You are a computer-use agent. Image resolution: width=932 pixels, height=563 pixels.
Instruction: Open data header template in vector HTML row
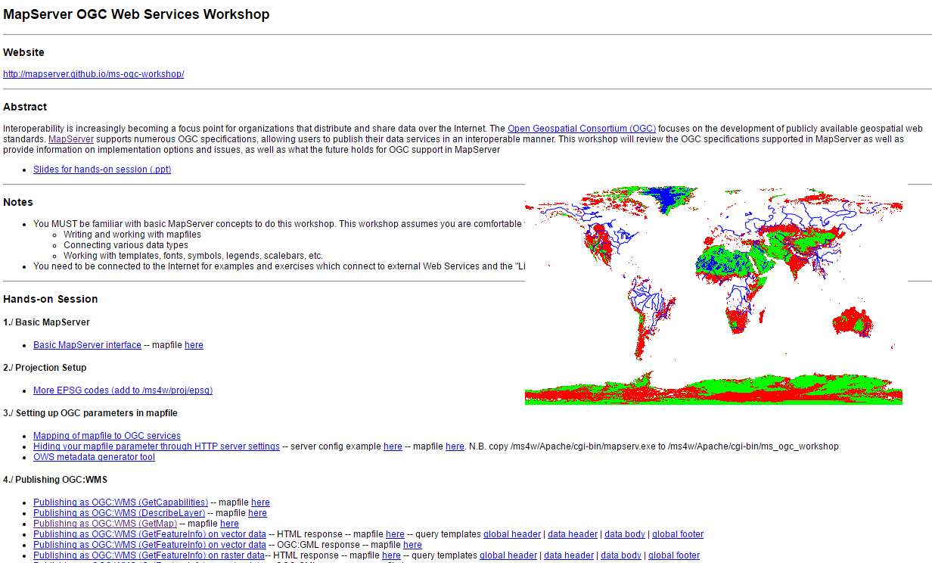573,534
